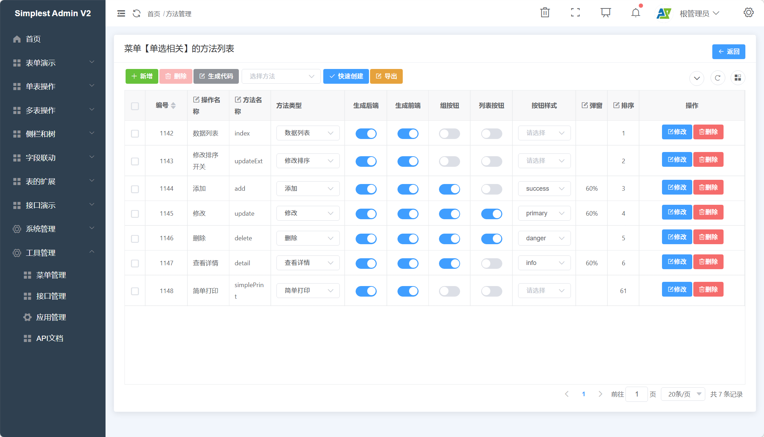This screenshot has height=437, width=764.
Task: Collapse the sidebar with the hamburger icon
Action: (x=121, y=13)
